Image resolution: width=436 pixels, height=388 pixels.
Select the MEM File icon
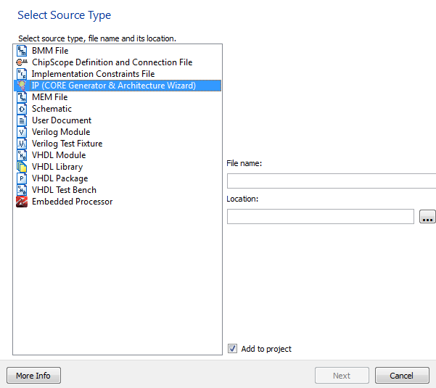22,97
